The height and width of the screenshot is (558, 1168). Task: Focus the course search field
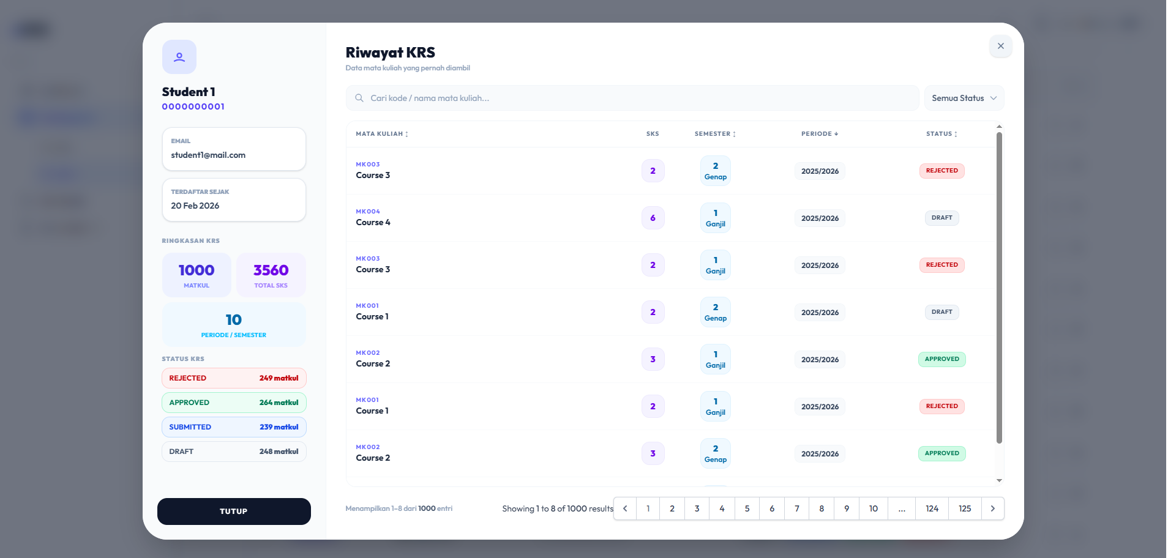(x=632, y=98)
